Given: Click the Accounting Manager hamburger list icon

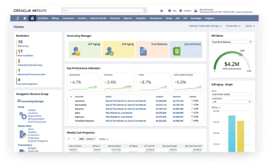Looking at the screenshot, I should (x=19, y=101).
